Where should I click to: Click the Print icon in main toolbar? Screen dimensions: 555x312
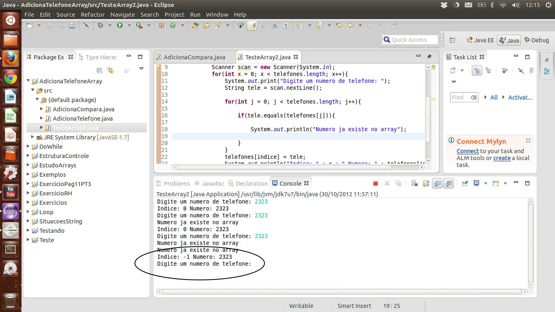click(72, 25)
